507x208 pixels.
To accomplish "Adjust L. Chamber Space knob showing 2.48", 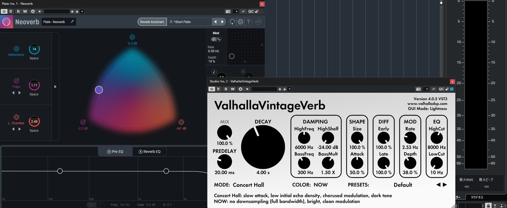I will point(34,122).
